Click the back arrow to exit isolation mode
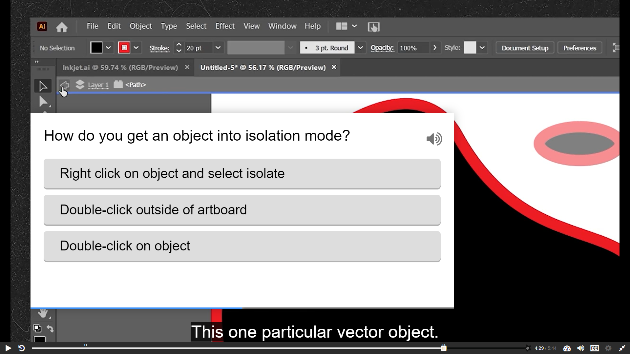The height and width of the screenshot is (354, 630). pos(64,85)
